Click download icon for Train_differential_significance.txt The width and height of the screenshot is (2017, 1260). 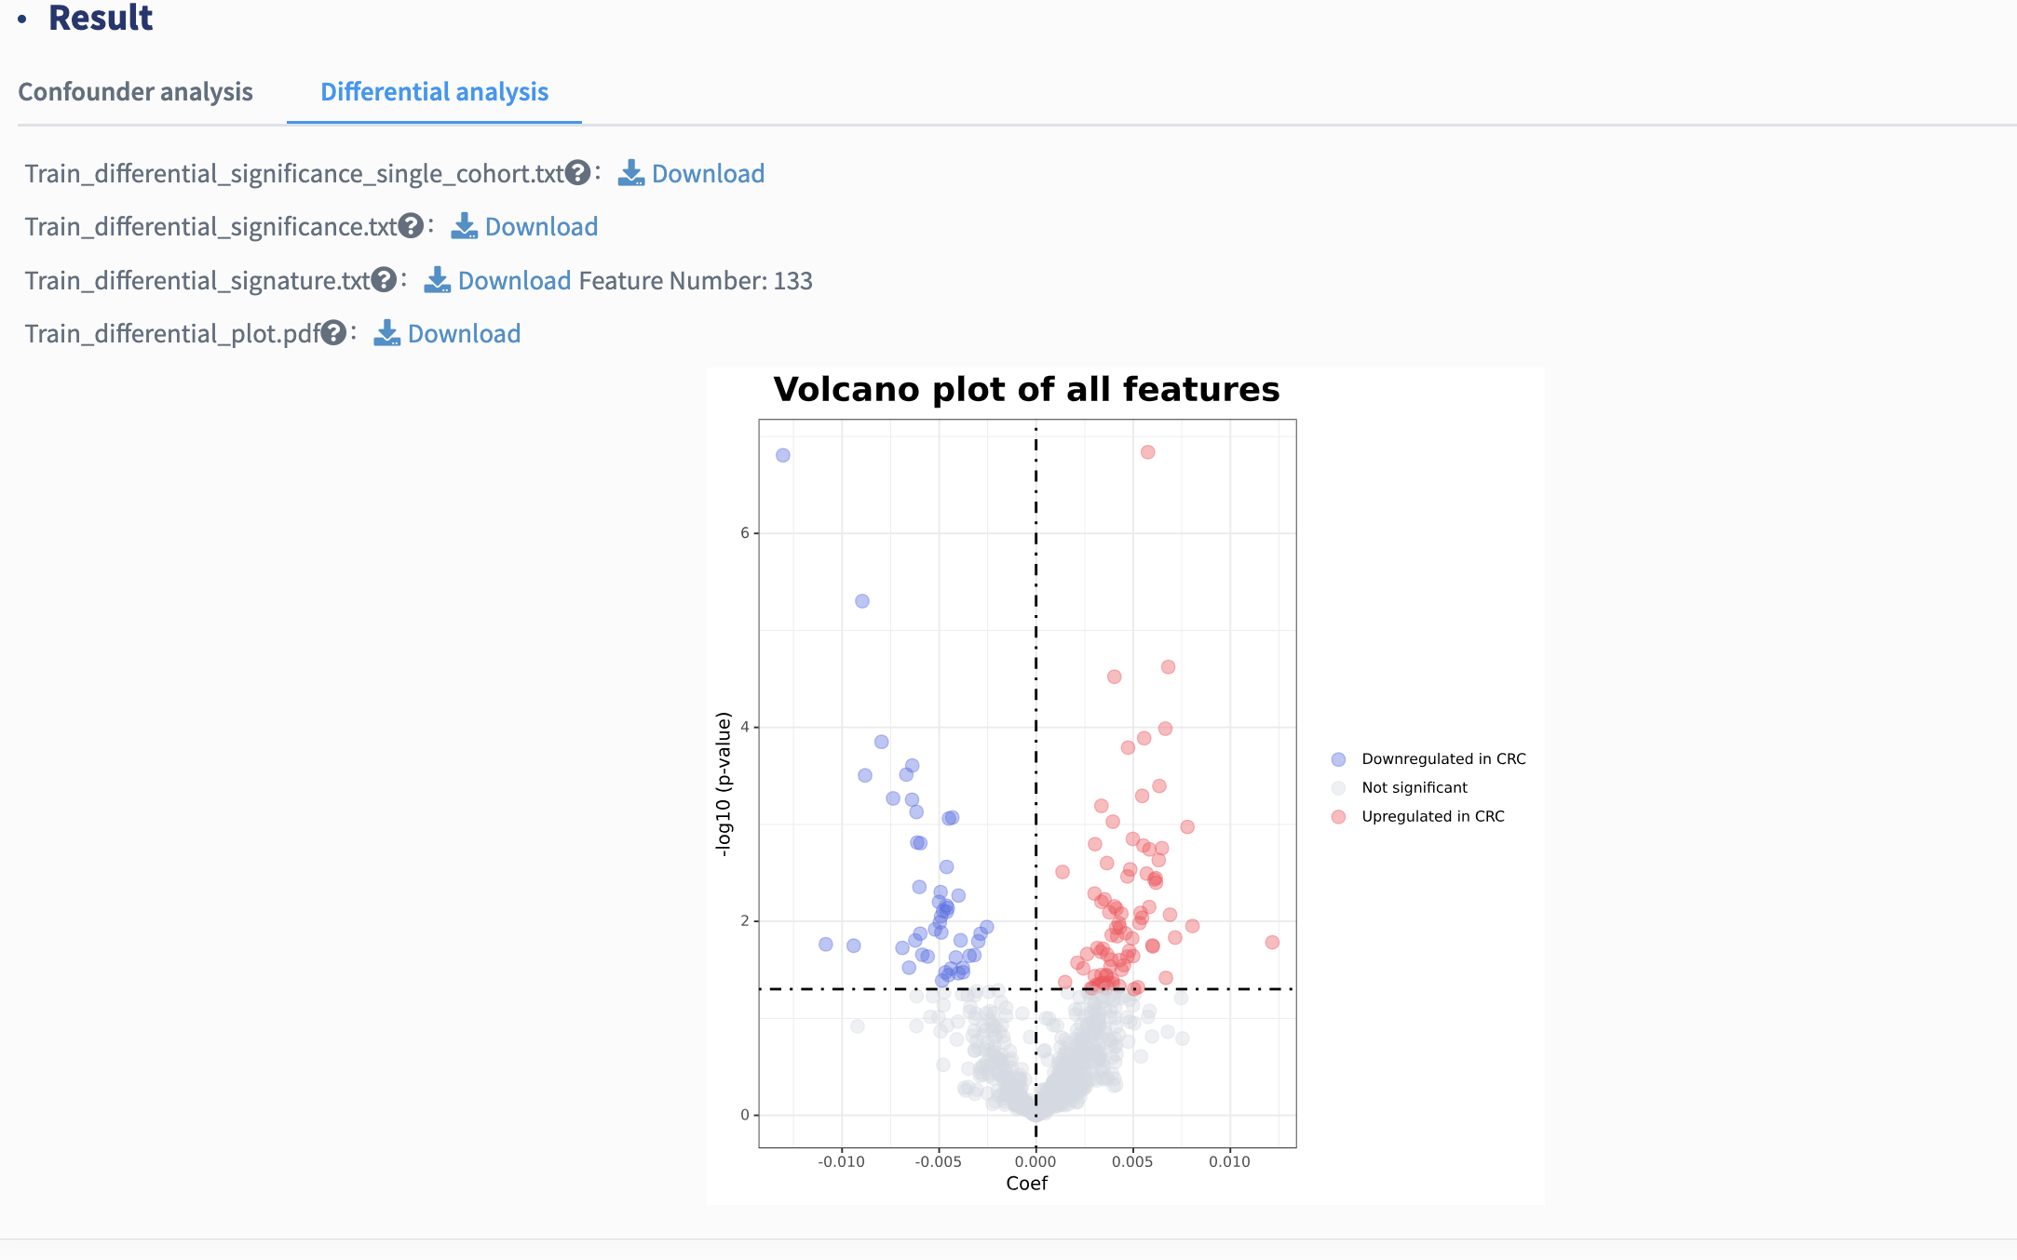click(465, 226)
